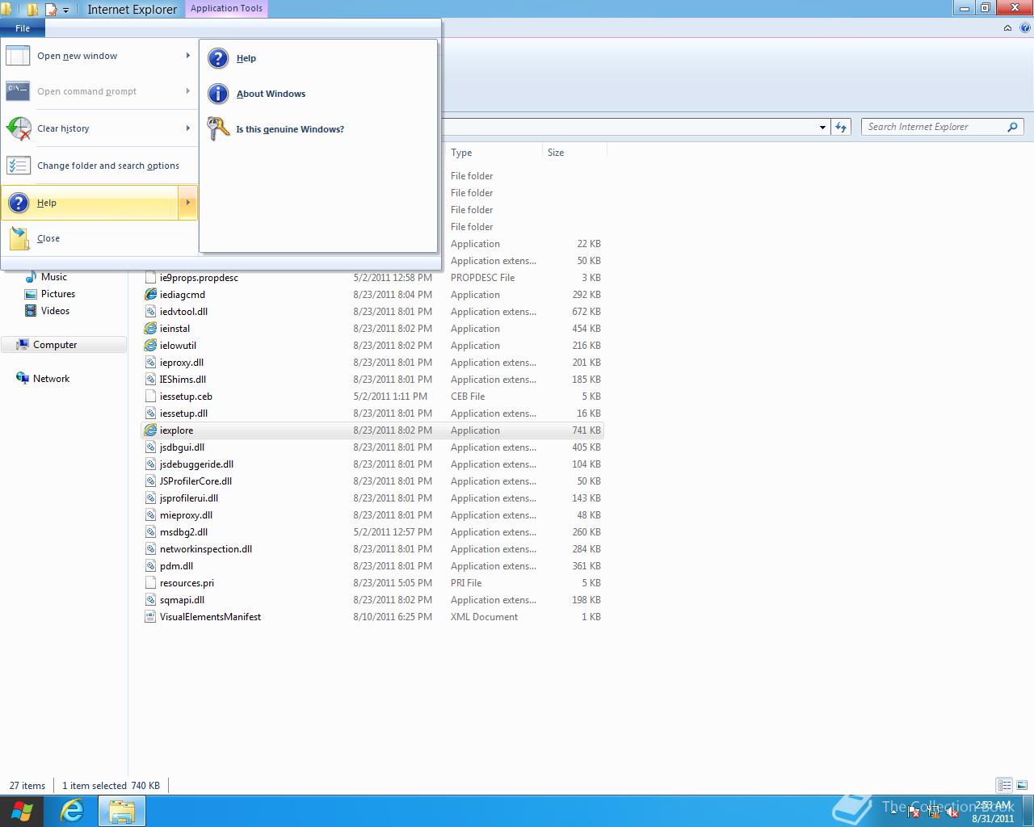The width and height of the screenshot is (1034, 827).
Task: Click the New folder quick access icon
Action: pos(32,10)
